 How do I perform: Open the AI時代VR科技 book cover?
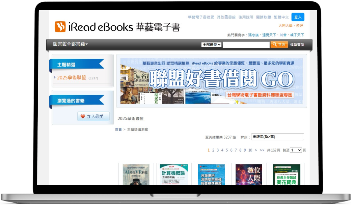[x=136, y=175]
